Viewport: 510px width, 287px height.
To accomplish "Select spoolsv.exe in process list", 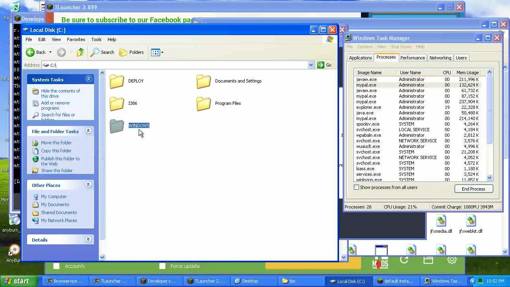I will (418, 124).
